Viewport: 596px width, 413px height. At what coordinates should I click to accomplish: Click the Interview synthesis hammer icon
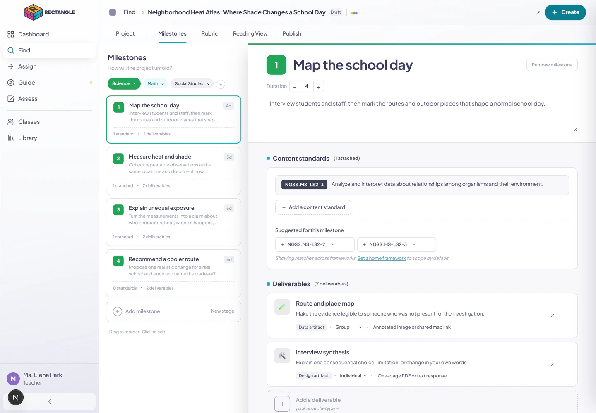pos(282,356)
